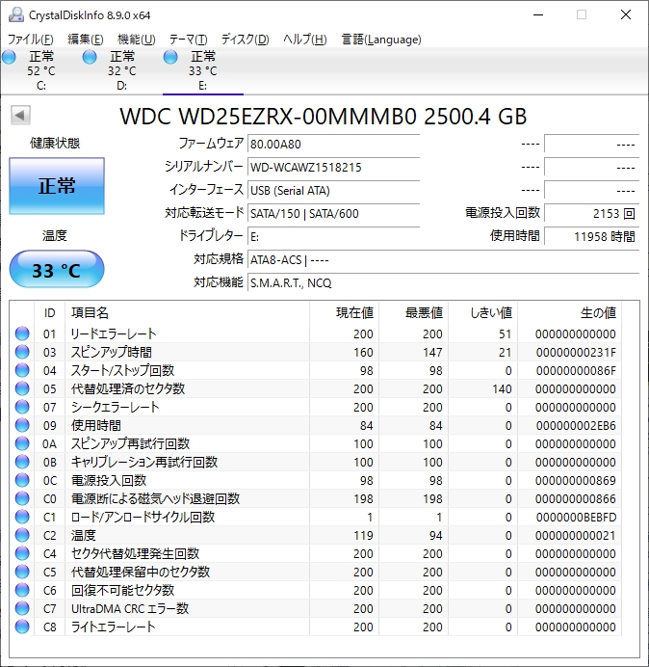Click status orb of row 0B キャリブレーション再試行回数

click(22, 462)
